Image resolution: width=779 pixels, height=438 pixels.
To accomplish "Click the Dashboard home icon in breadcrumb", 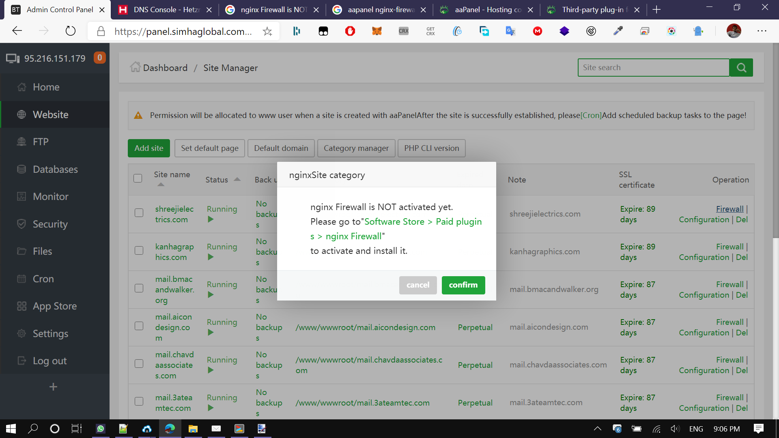I will point(135,67).
